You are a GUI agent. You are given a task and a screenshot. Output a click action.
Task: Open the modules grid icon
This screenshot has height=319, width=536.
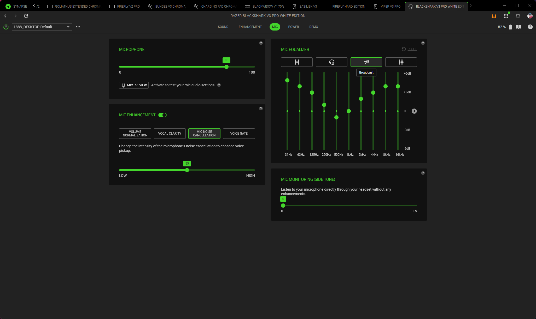click(506, 16)
